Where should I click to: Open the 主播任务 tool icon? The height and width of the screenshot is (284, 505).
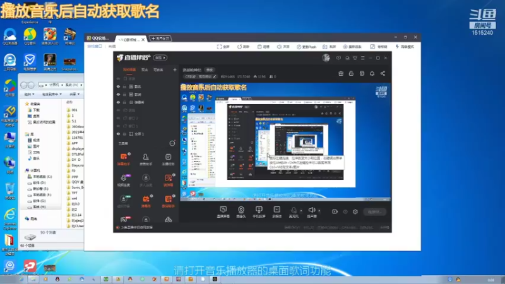tap(168, 160)
